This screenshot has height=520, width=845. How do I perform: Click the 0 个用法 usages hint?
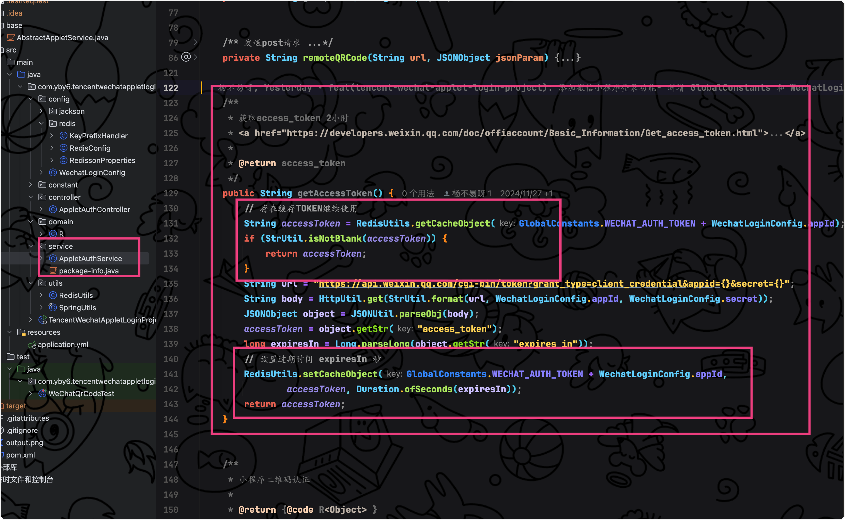[x=418, y=194]
